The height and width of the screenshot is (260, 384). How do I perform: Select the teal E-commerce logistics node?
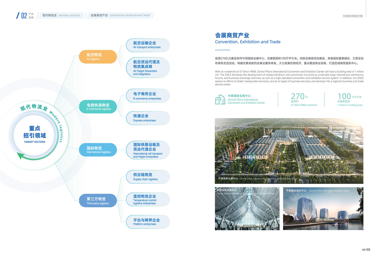click(98, 107)
